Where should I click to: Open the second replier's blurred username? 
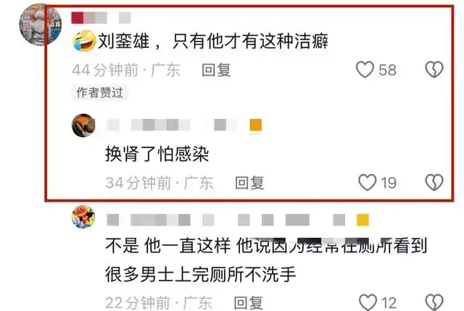[x=173, y=125]
